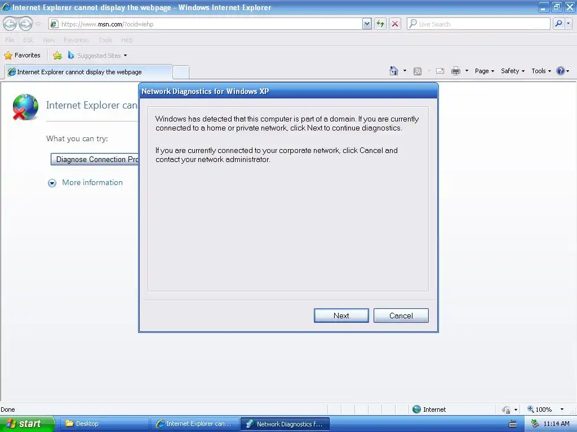
Task: Click the Internet zone globe in status bar
Action: [x=416, y=409]
